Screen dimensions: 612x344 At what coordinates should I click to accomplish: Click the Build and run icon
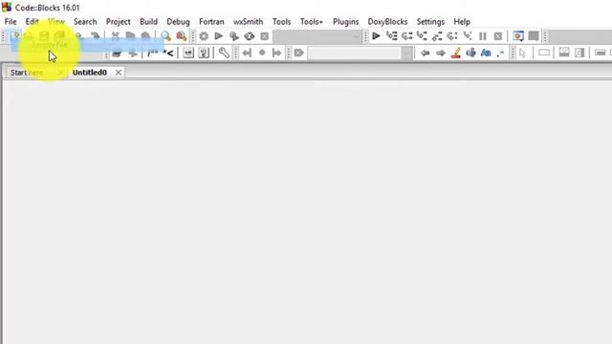[233, 36]
